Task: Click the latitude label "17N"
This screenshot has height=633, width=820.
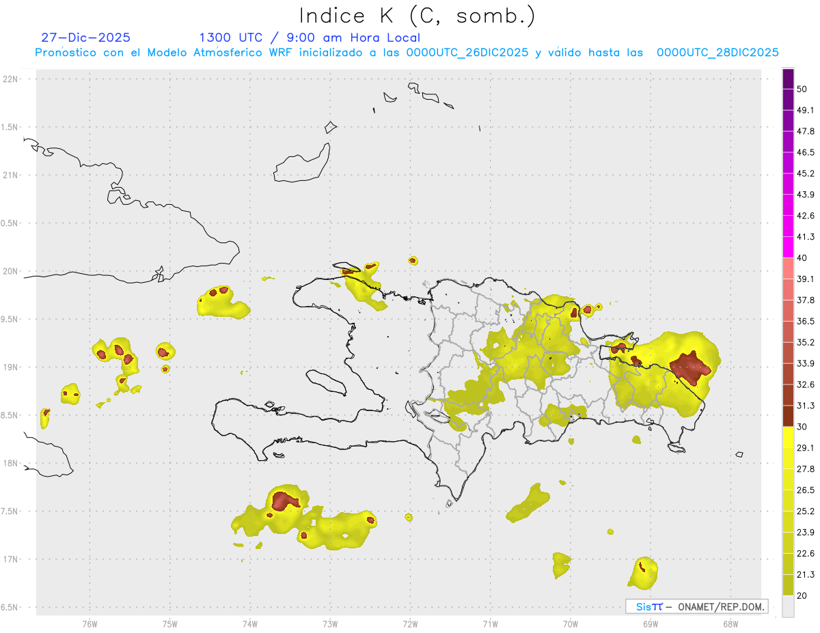Action: click(x=10, y=559)
